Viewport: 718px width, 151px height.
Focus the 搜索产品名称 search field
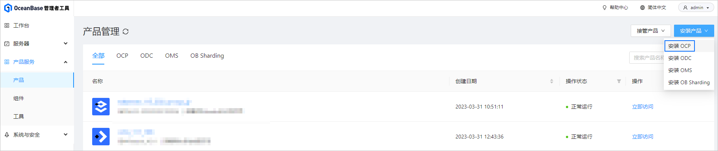pyautogui.click(x=647, y=58)
